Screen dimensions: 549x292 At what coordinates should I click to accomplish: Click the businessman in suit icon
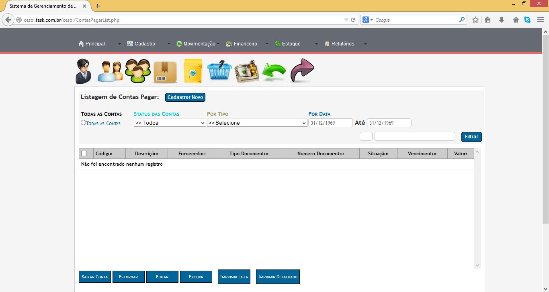84,71
